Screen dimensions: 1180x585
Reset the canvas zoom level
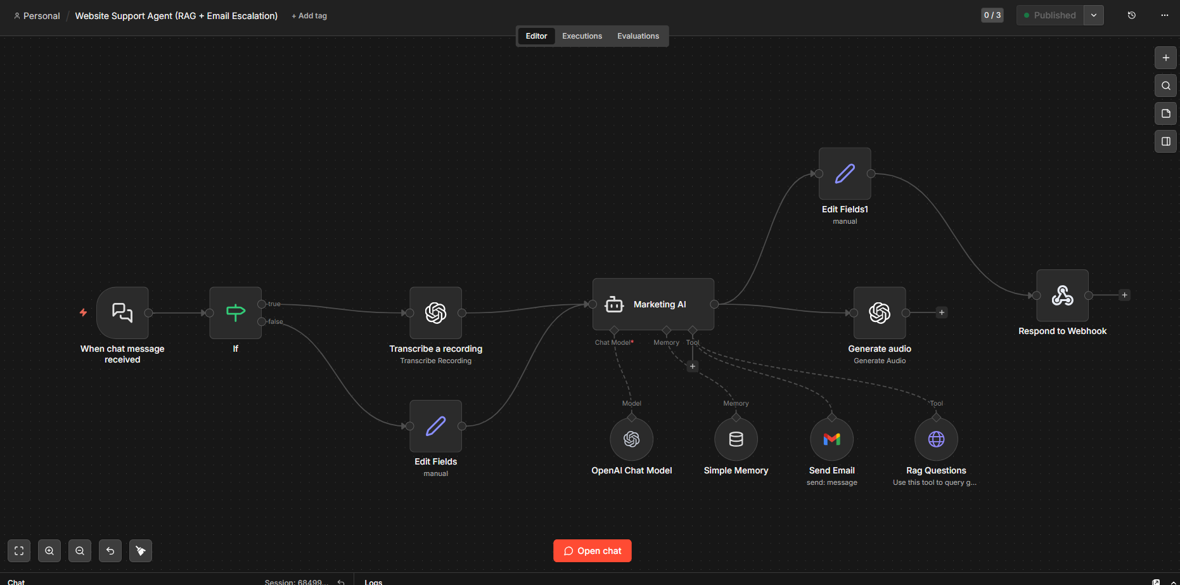pos(110,551)
